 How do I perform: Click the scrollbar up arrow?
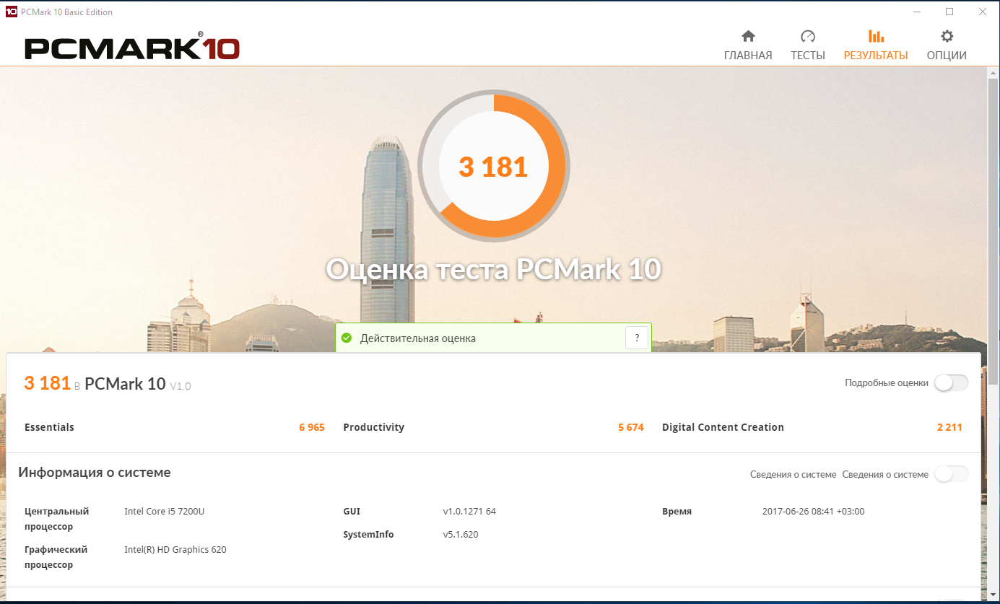pyautogui.click(x=994, y=71)
